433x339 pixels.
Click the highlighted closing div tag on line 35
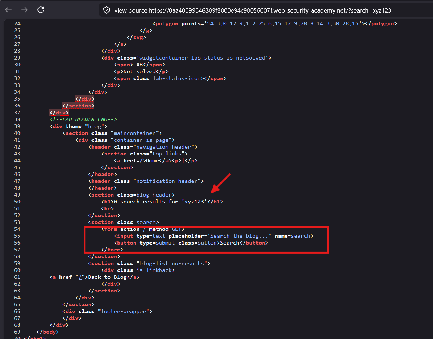point(85,99)
